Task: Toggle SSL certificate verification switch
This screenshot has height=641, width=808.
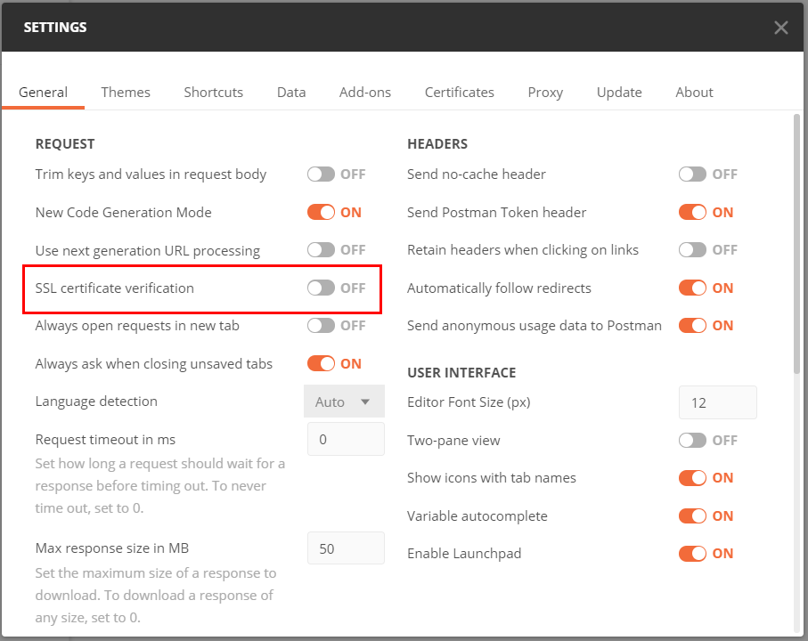Action: coord(321,288)
